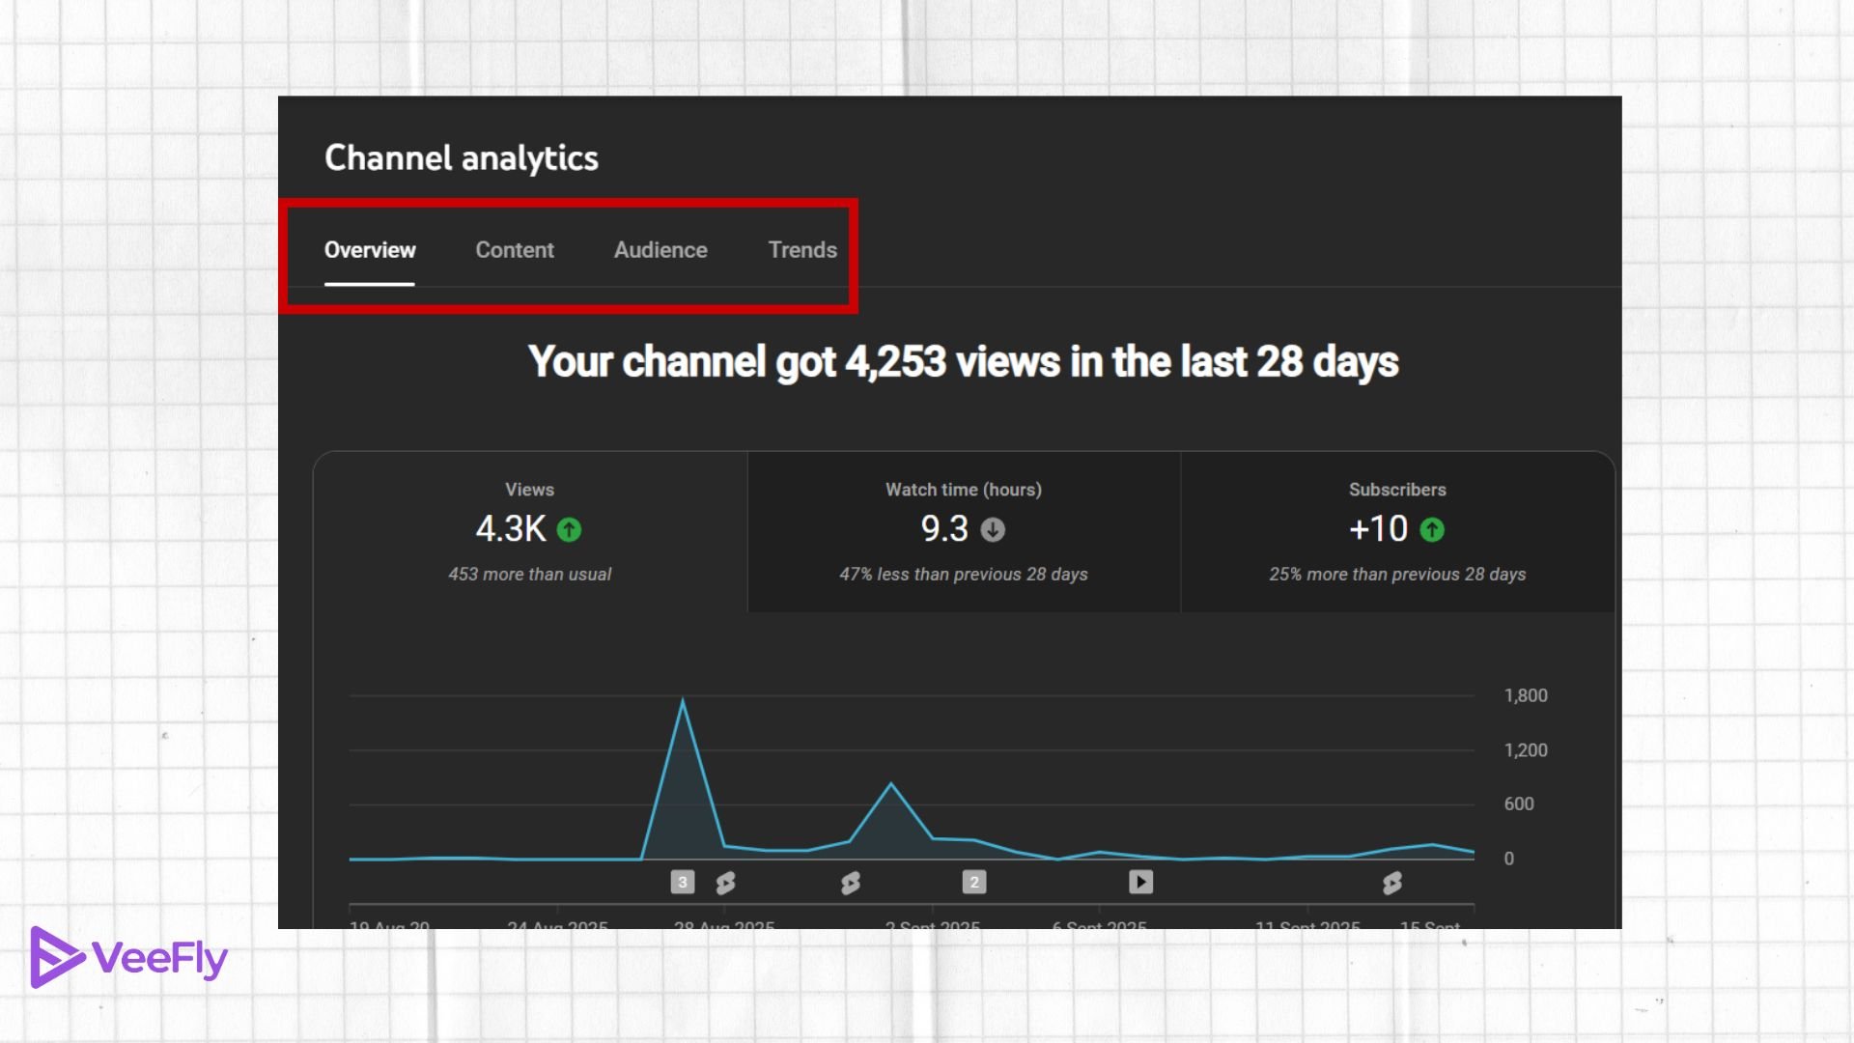Click the Shorts marker near 28 Aug 2025
1854x1043 pixels.
coord(724,881)
